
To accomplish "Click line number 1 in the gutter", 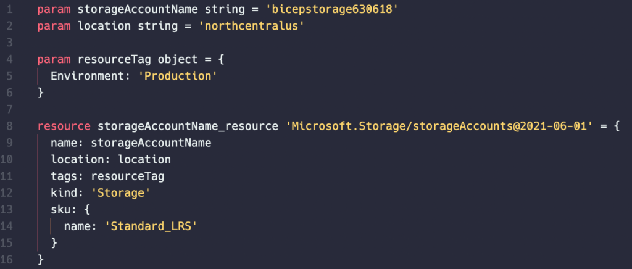I will [x=10, y=9].
